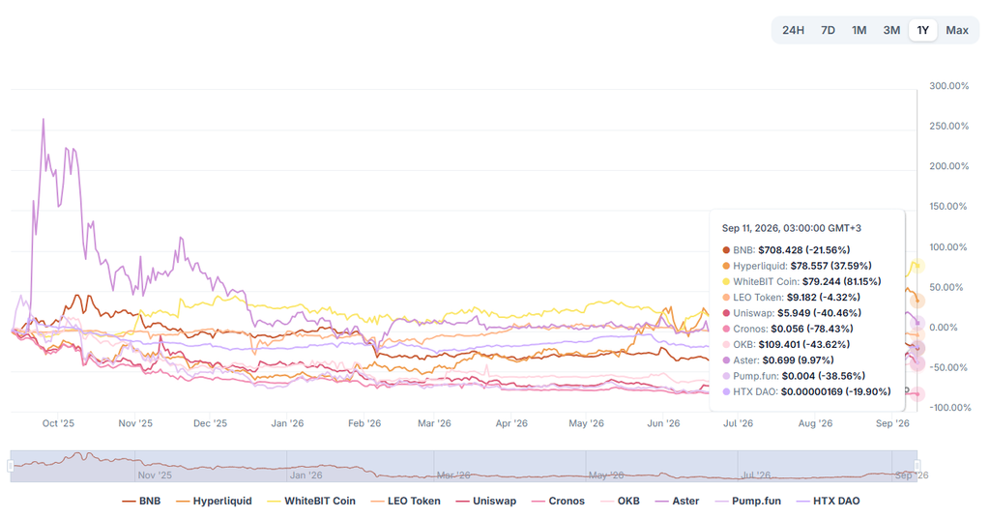990x518 pixels.
Task: Click 'WhiteBIT Coin: $79.244 (81.15%)' row
Action: point(801,281)
